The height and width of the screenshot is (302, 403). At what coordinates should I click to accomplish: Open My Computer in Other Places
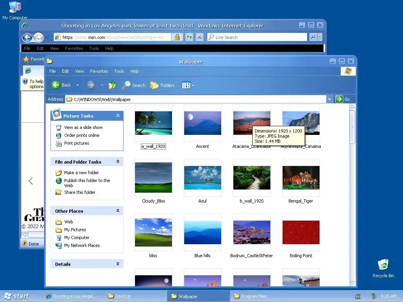(x=77, y=238)
